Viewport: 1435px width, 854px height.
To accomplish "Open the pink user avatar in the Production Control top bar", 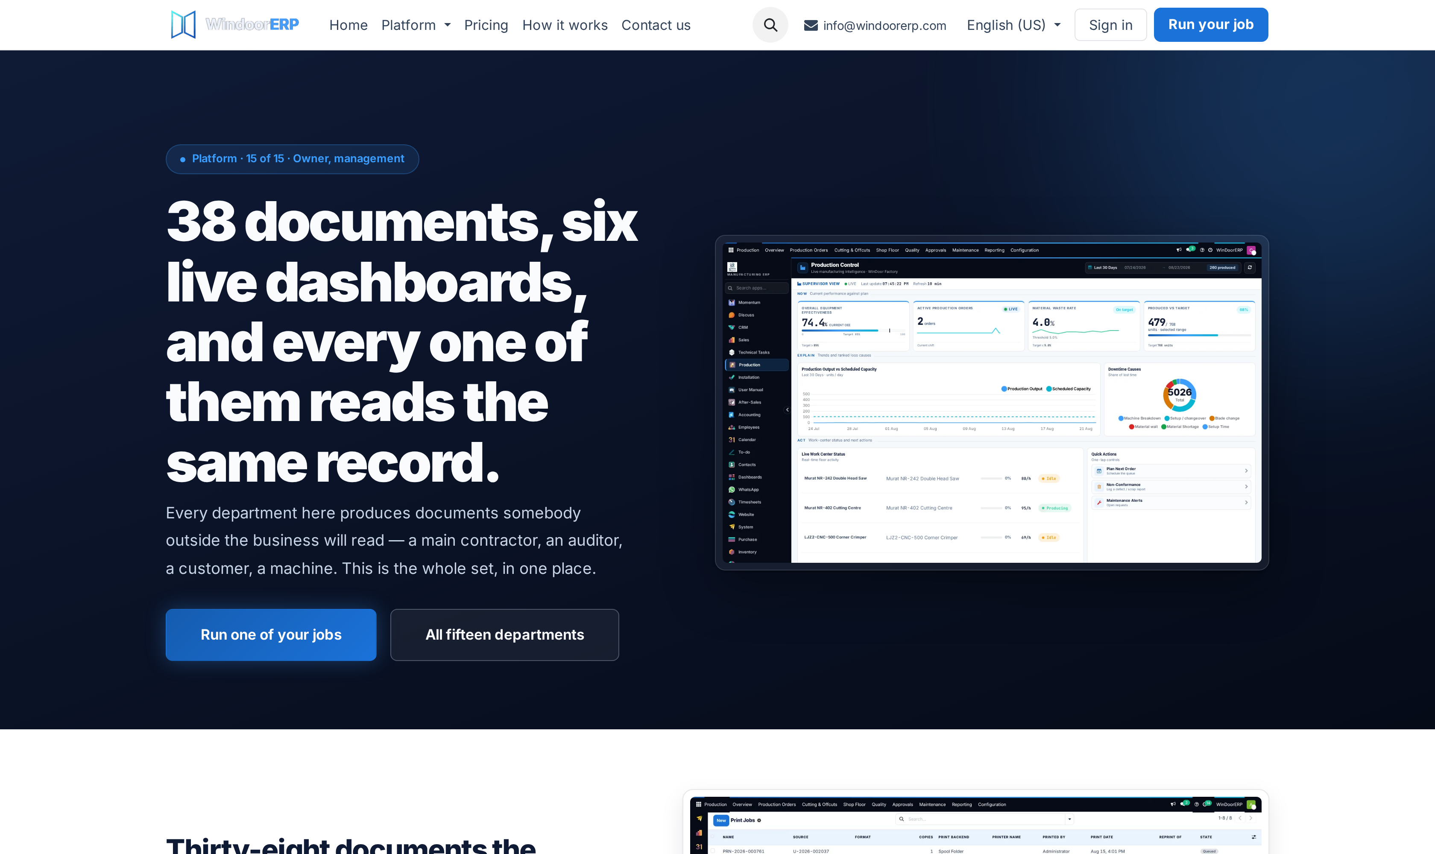I will [x=1251, y=250].
